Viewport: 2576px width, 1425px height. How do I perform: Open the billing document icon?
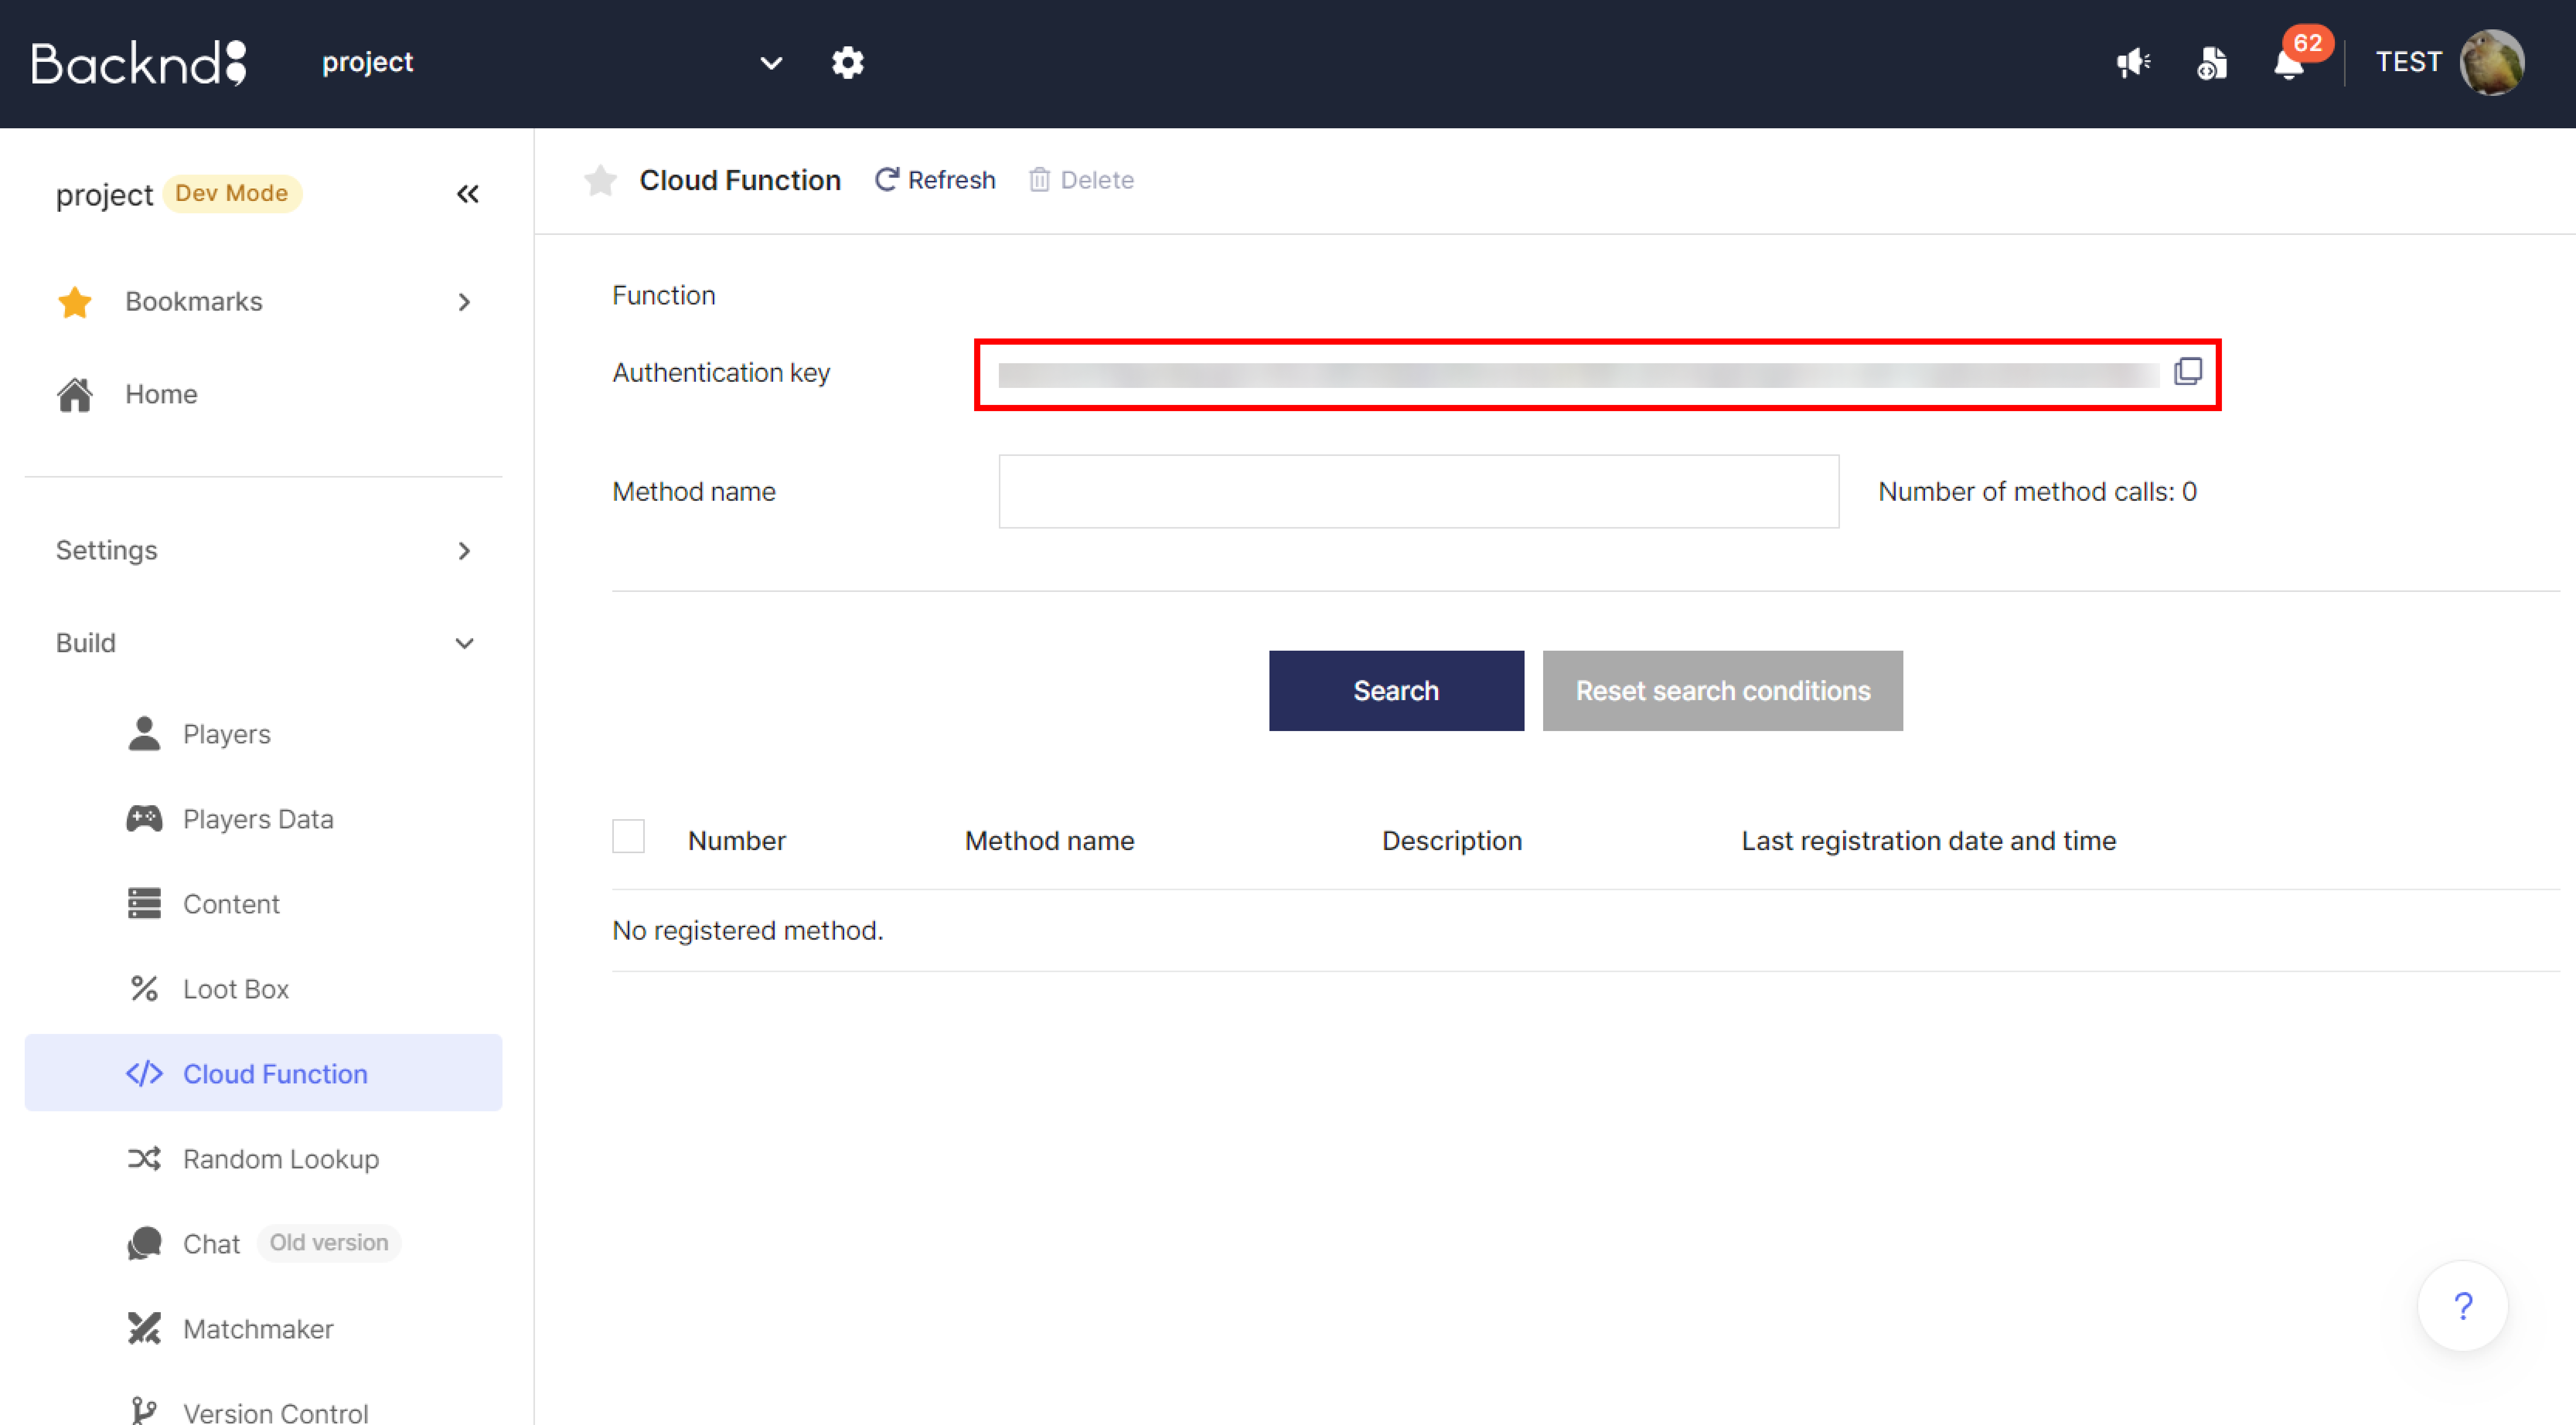pyautogui.click(x=2211, y=63)
